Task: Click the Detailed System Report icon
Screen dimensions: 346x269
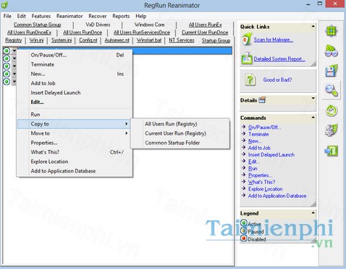Action: [x=247, y=58]
